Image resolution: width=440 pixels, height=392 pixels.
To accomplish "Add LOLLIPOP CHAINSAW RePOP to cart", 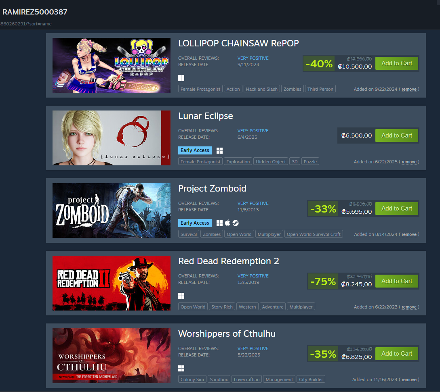I will click(396, 63).
